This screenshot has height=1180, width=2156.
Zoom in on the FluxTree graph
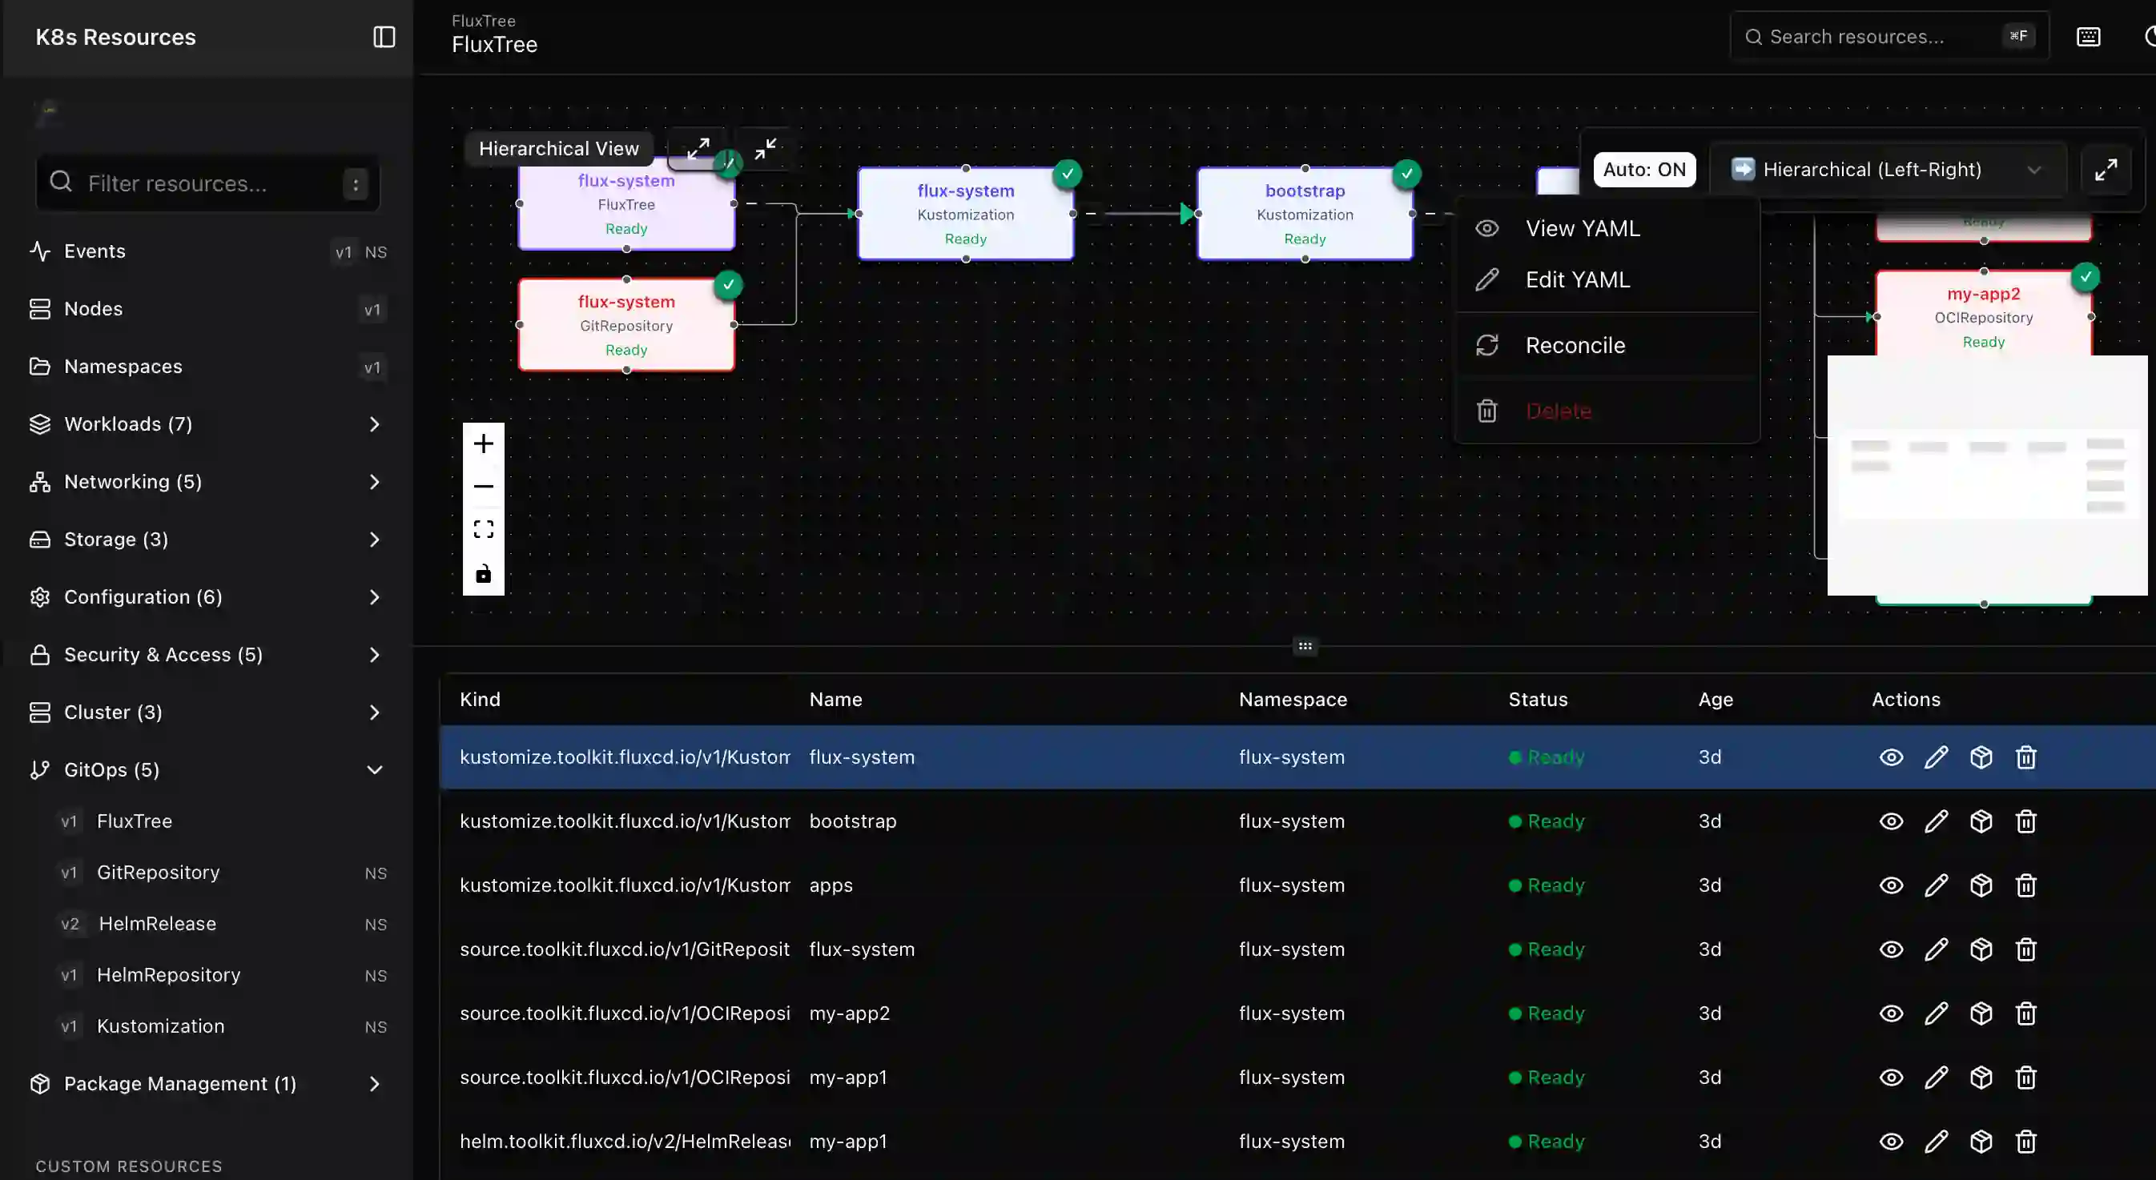[x=484, y=443]
